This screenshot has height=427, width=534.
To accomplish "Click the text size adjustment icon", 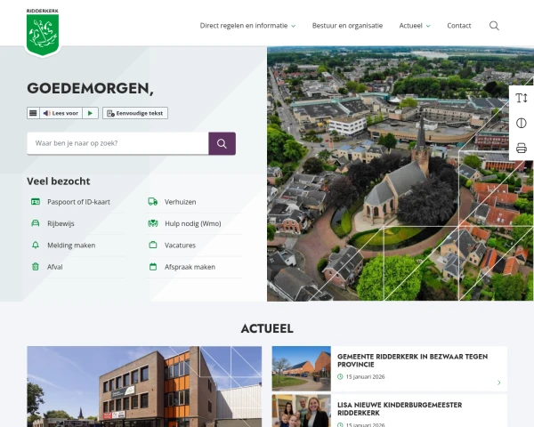I will point(521,98).
